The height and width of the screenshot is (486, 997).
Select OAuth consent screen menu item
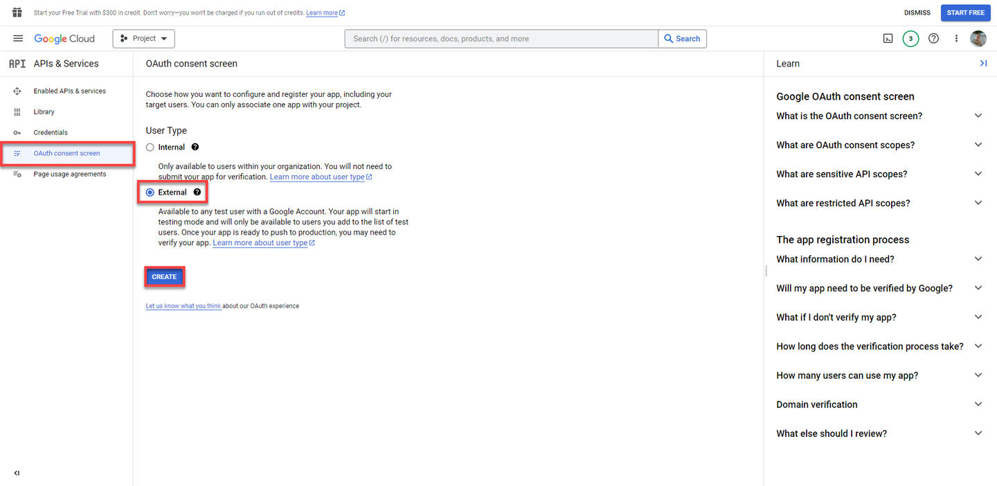pyautogui.click(x=66, y=154)
